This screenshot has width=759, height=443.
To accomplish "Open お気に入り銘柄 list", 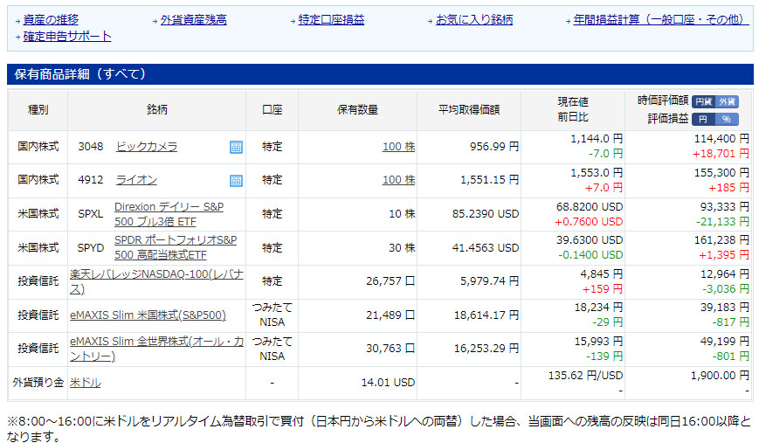I will [474, 19].
